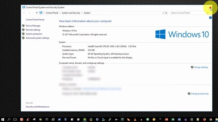Refresh the Control Panel view

tap(166, 13)
